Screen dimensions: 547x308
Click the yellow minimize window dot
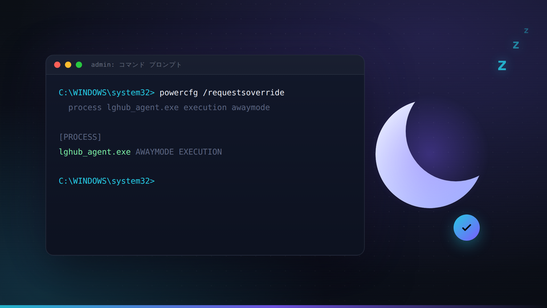point(68,64)
